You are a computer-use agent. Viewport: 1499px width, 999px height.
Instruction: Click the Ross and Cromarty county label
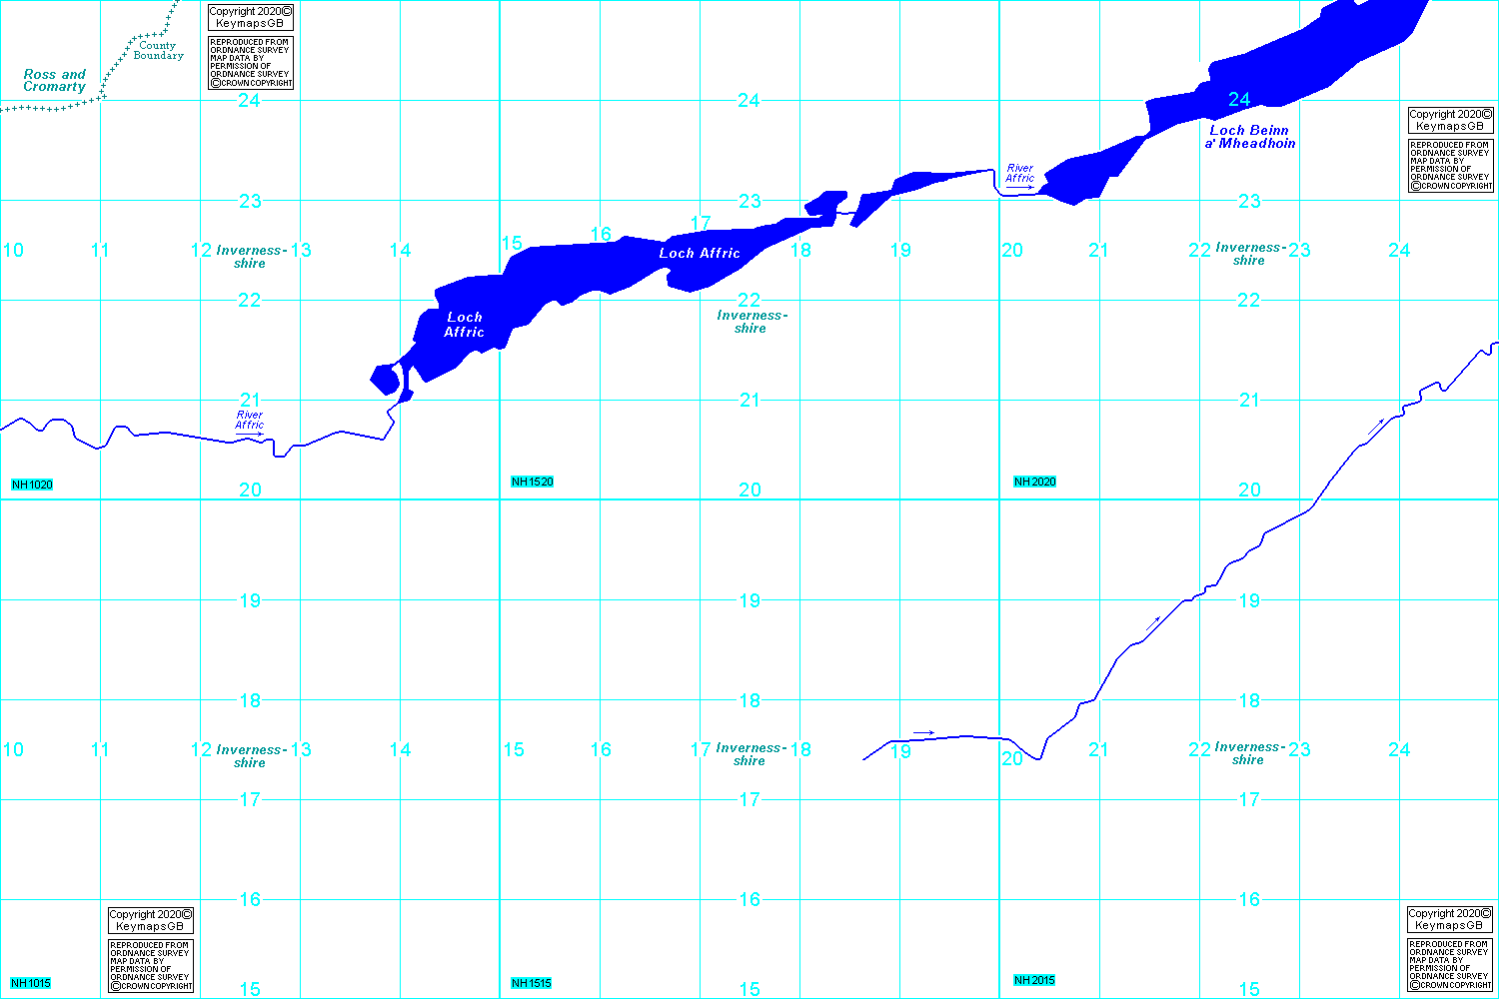(54, 81)
